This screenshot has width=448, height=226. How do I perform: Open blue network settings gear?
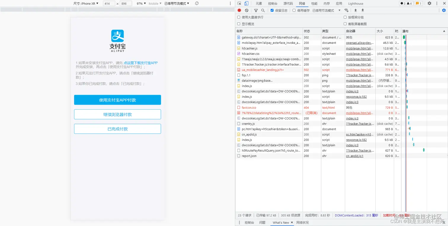[444, 10]
